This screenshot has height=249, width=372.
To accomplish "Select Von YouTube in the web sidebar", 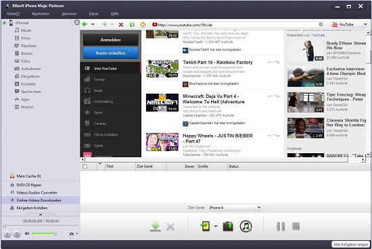I will (x=110, y=68).
